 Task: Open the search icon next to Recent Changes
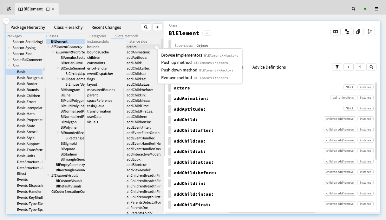pos(146,27)
